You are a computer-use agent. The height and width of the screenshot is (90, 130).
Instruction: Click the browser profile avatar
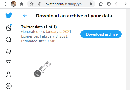(14, 4)
